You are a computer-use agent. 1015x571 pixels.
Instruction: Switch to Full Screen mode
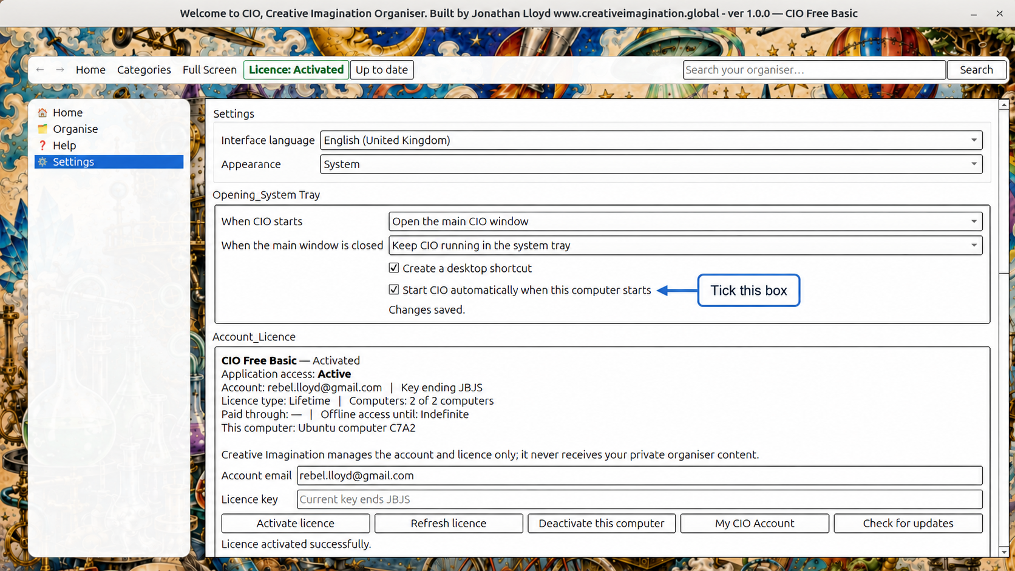click(x=209, y=70)
